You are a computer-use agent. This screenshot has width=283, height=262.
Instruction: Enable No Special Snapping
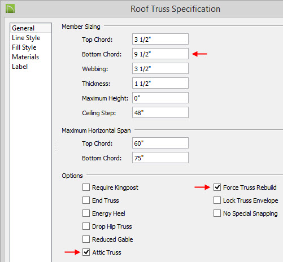click(x=217, y=213)
